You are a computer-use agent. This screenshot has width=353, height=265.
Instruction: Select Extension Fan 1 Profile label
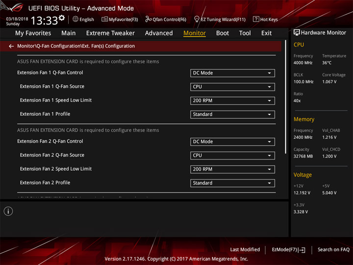point(45,114)
